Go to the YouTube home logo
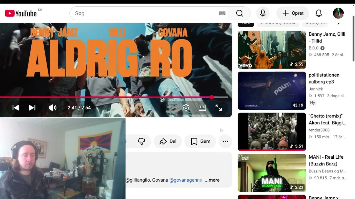The width and height of the screenshot is (355, 199). [x=21, y=13]
